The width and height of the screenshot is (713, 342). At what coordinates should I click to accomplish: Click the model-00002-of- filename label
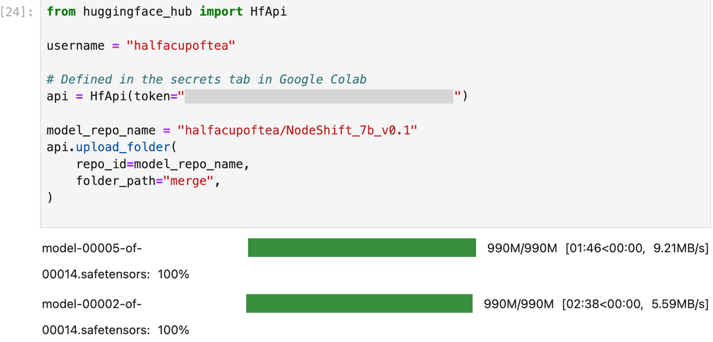coord(92,303)
